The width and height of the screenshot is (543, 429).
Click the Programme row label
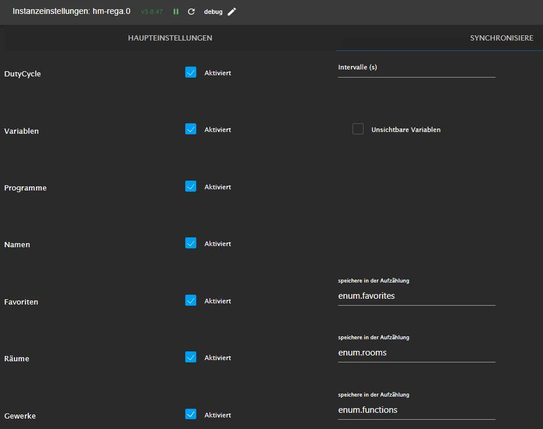(x=25, y=188)
